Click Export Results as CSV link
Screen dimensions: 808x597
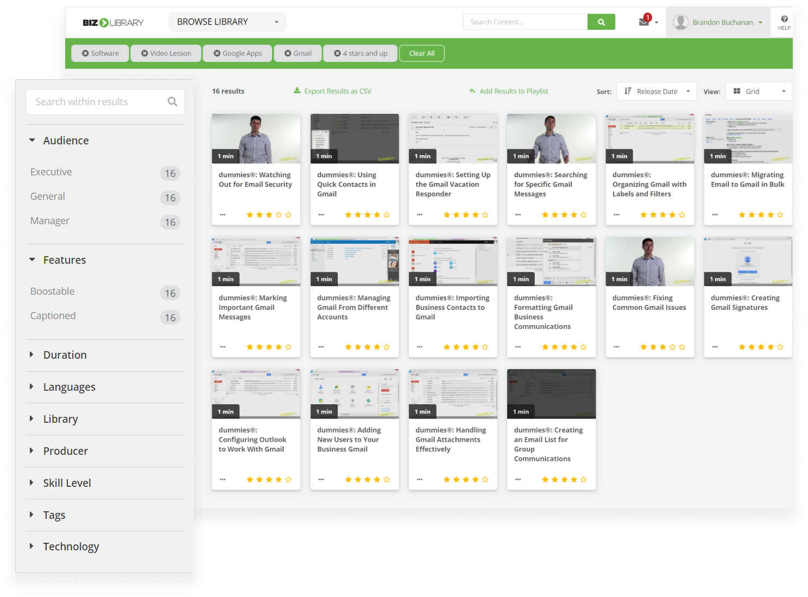[338, 91]
